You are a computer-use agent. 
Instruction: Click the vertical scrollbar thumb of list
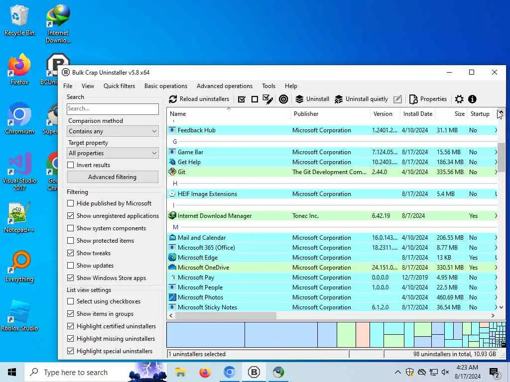pos(501,158)
